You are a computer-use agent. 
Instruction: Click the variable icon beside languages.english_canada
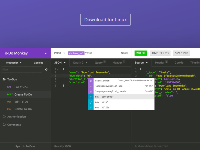tap(91, 91)
